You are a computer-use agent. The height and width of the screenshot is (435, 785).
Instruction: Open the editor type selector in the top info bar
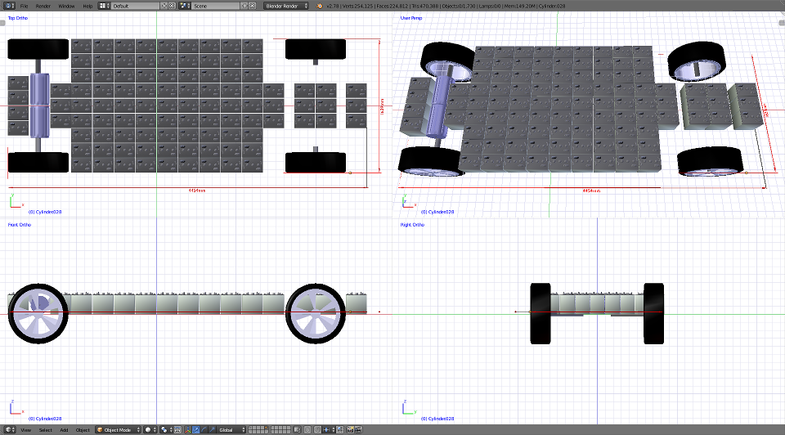pos(10,6)
